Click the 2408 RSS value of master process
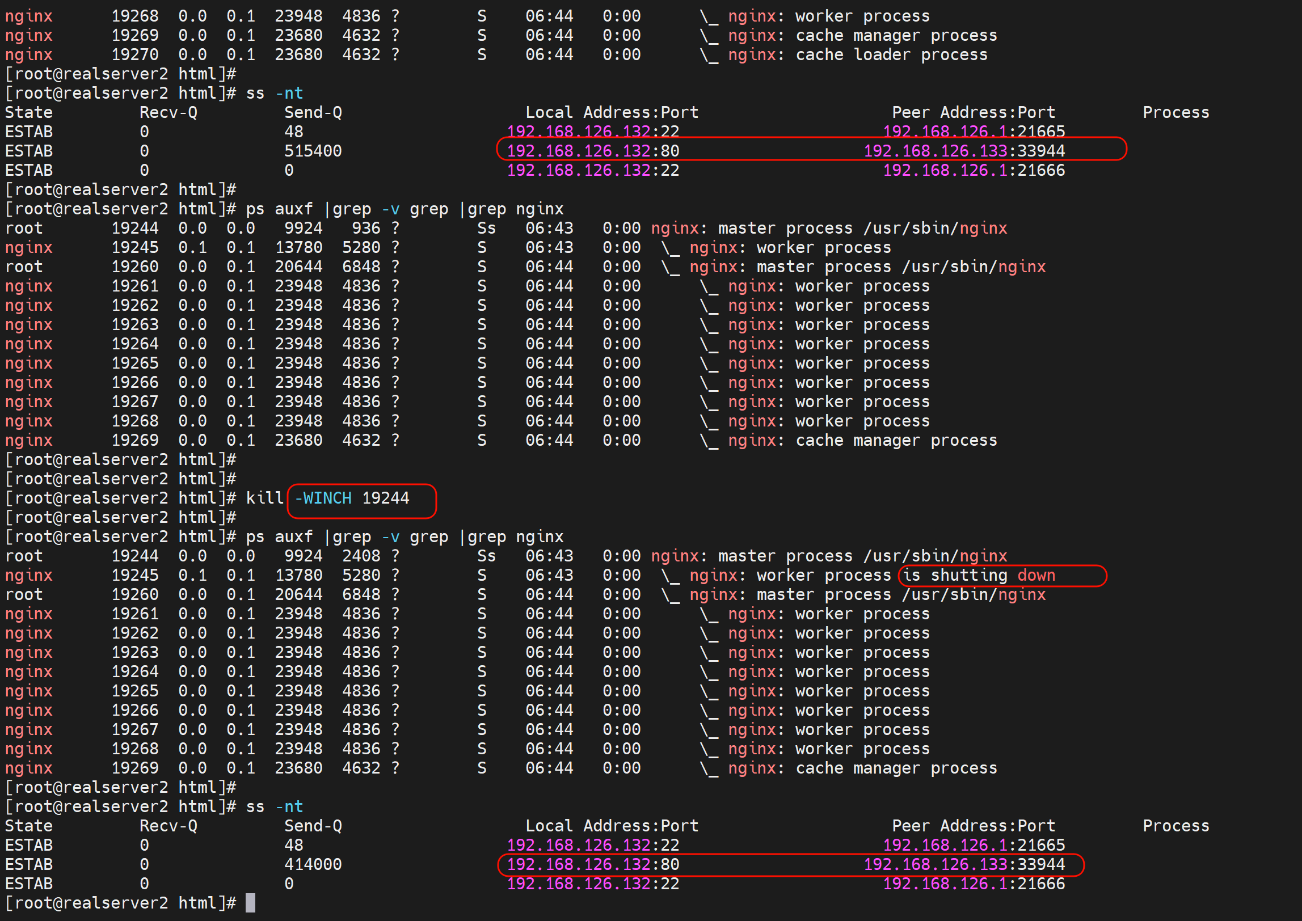The image size is (1302, 921). pos(361,556)
